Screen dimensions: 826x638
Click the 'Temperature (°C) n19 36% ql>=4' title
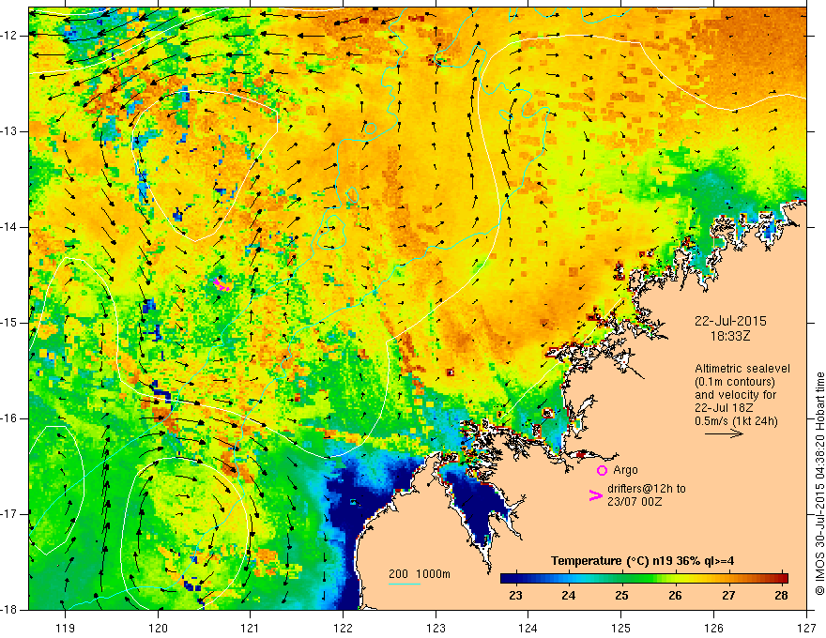pyautogui.click(x=642, y=561)
